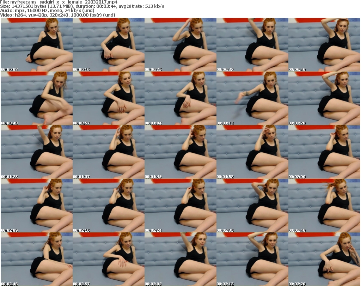Select the thumbnail stamped 00:00:25

[x=180, y=45]
